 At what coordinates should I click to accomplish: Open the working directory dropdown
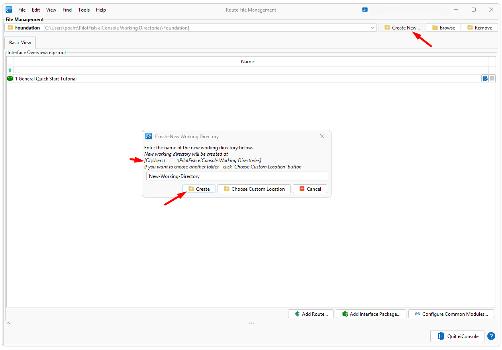pyautogui.click(x=373, y=27)
